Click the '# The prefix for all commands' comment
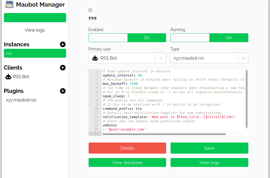 132,100
